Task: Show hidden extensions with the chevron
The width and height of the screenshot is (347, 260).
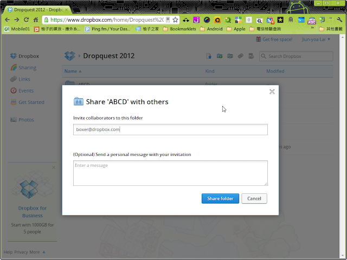Action: (x=331, y=18)
